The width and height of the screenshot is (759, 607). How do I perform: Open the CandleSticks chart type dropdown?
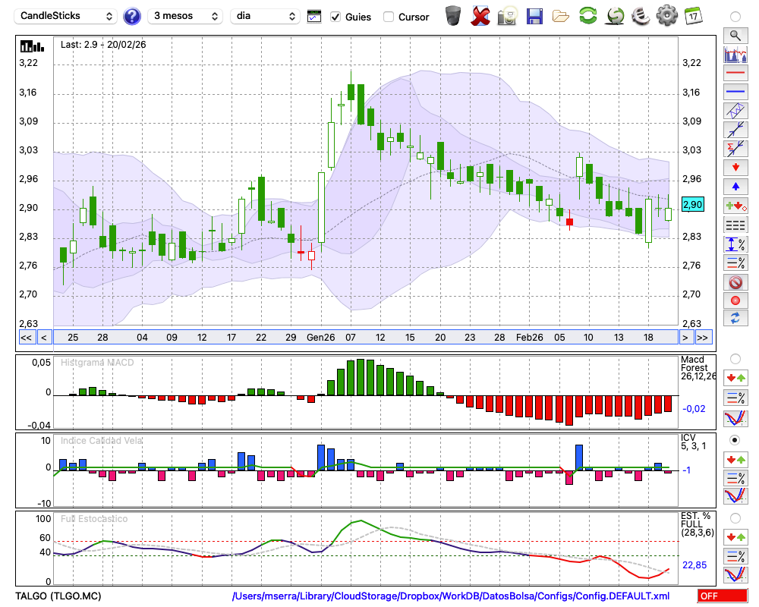pos(68,16)
